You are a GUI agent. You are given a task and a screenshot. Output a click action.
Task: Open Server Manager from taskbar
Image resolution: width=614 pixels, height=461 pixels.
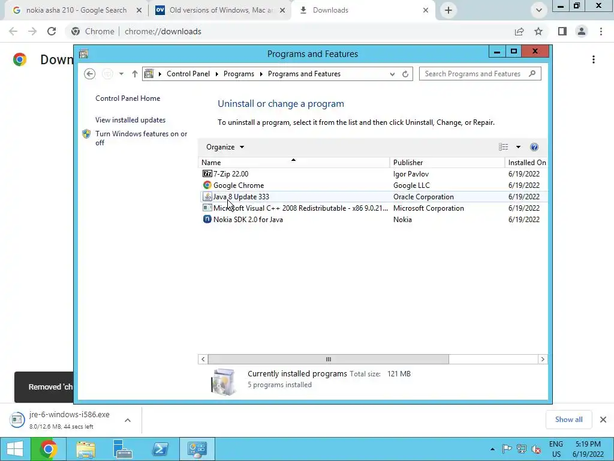point(122,449)
